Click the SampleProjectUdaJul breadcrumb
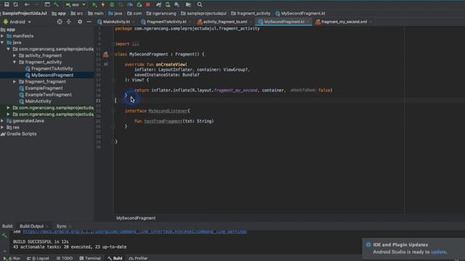Viewport: 465px width, 261px height. (x=24, y=13)
